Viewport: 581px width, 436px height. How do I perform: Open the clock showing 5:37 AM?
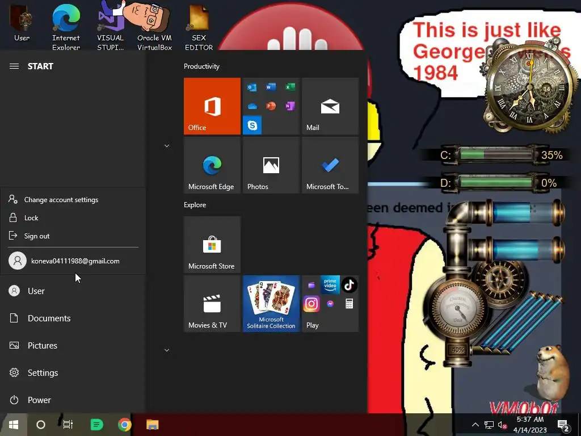pos(531,425)
